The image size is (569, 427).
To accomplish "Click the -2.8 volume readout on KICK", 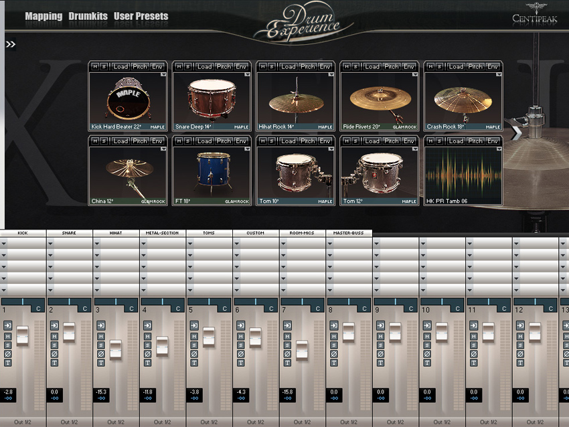I will click(x=8, y=392).
